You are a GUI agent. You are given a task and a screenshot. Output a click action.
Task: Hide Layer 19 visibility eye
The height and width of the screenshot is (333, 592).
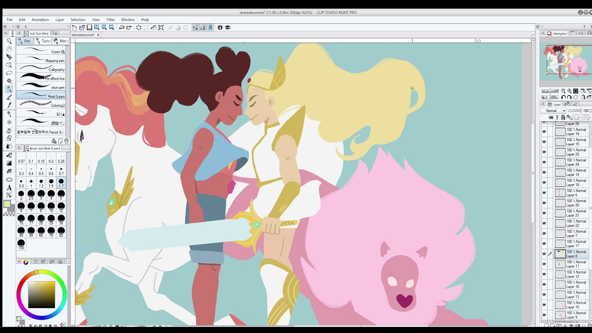pos(544,132)
